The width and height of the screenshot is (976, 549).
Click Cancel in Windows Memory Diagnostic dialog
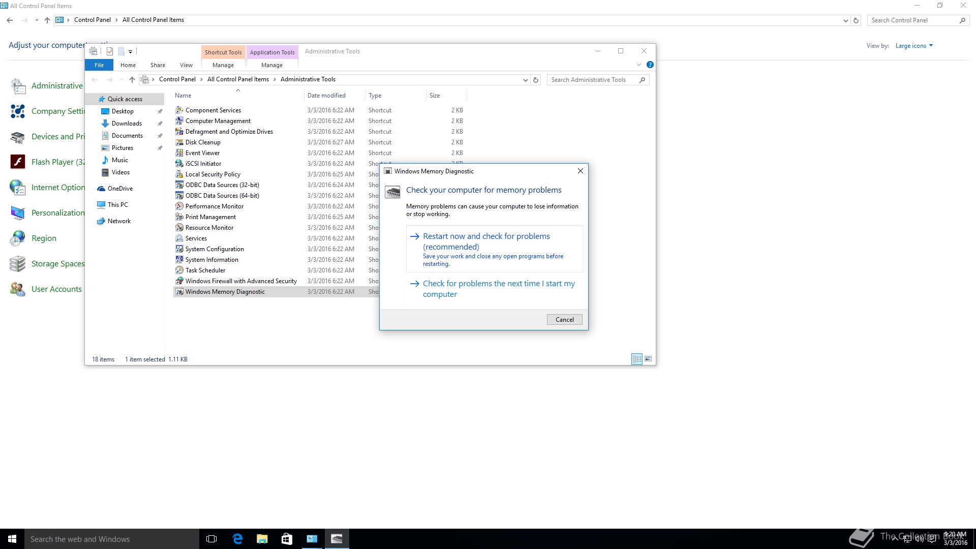[x=564, y=320]
